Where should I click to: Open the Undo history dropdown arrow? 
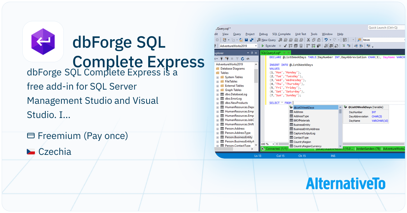[x=330, y=40]
